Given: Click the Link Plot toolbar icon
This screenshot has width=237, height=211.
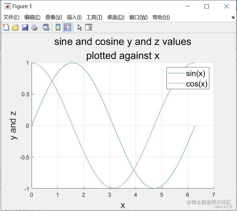Looking at the screenshot, I should click(x=46, y=27).
